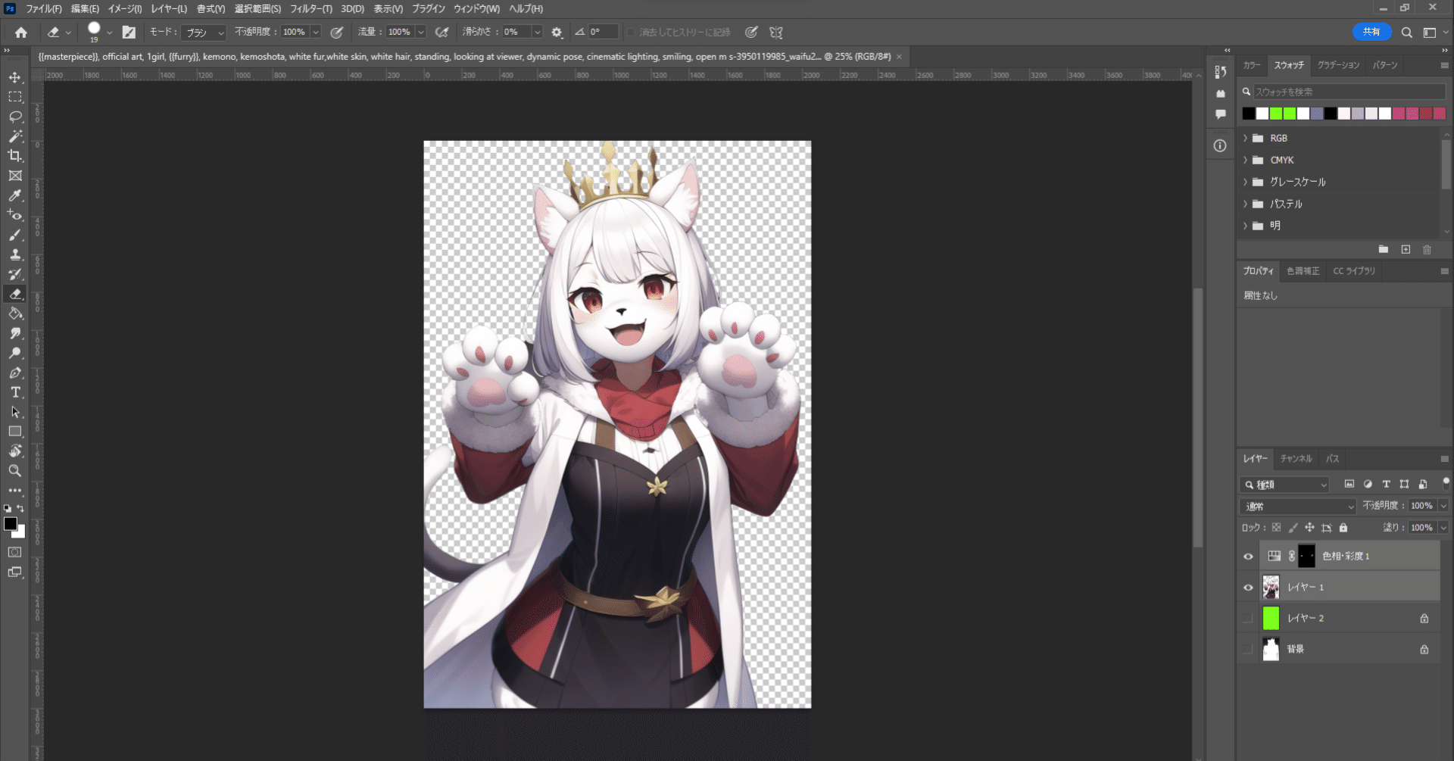Select the Hand tool

(15, 451)
